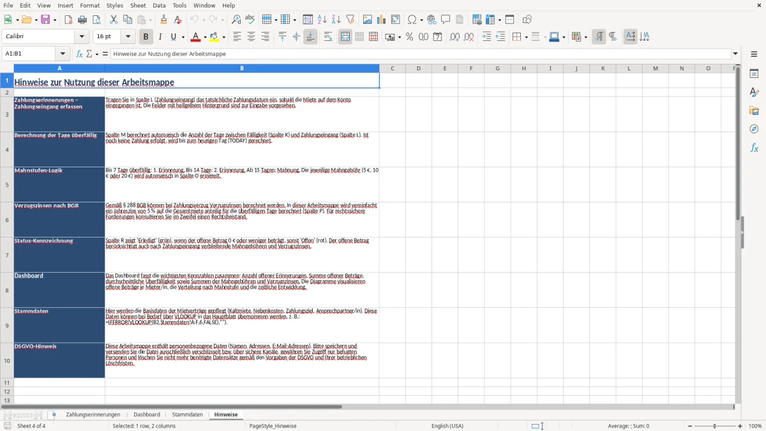The image size is (766, 431).
Task: Click PageStyle_Hinweise in status bar
Action: pos(273,426)
